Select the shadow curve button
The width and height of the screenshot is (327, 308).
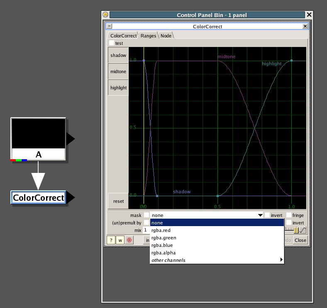click(x=118, y=55)
